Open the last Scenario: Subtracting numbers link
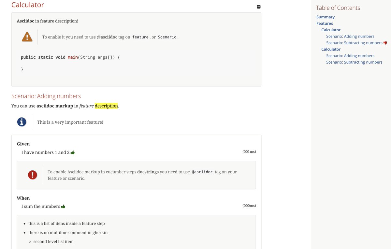This screenshot has width=391, height=249. (354, 62)
